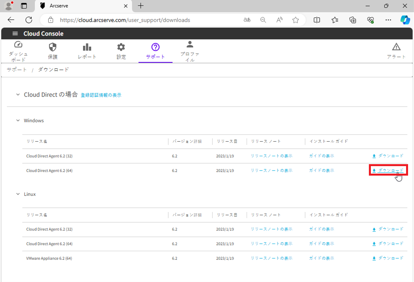Screen dimensions: 414x282
Task: View release notes for VMware Appliance
Action: 272,258
